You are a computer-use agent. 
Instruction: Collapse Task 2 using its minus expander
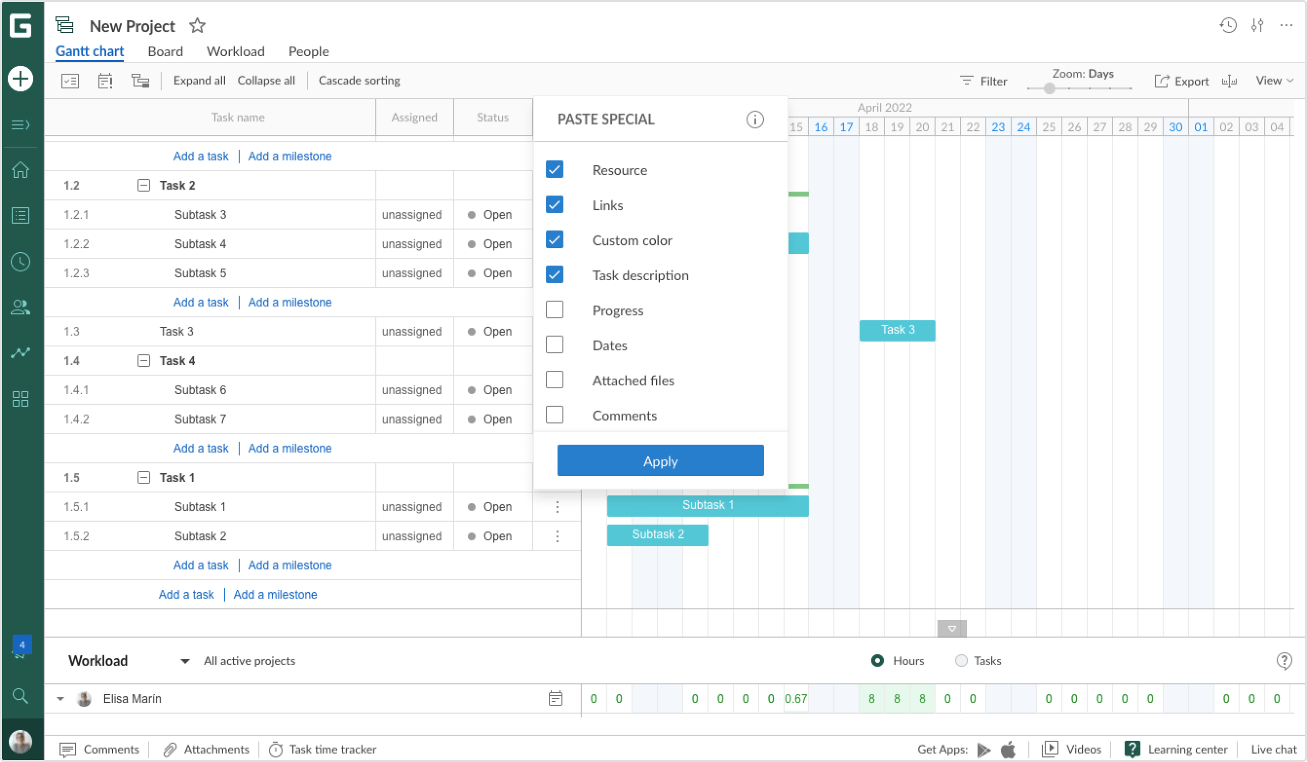[143, 185]
